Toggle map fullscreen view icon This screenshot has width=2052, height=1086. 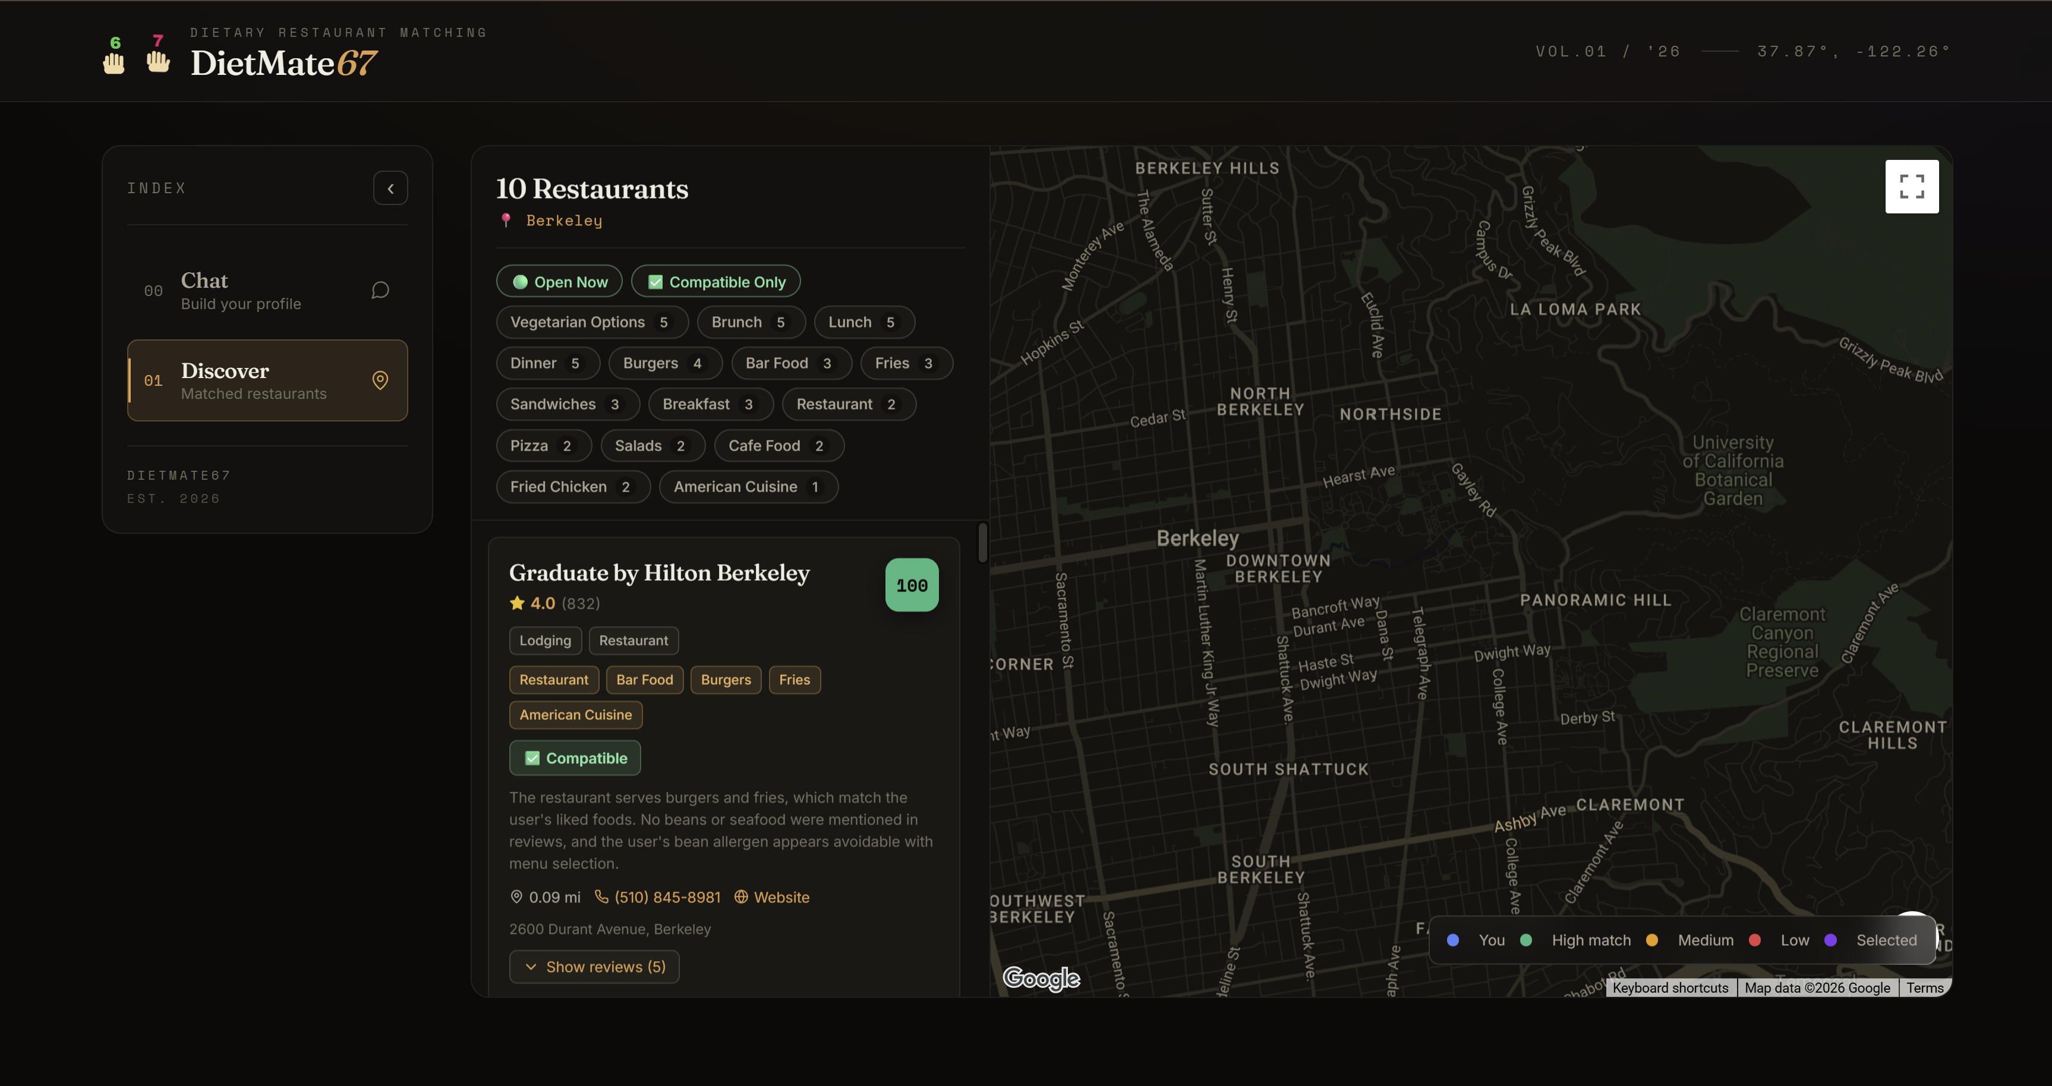[x=1912, y=187]
